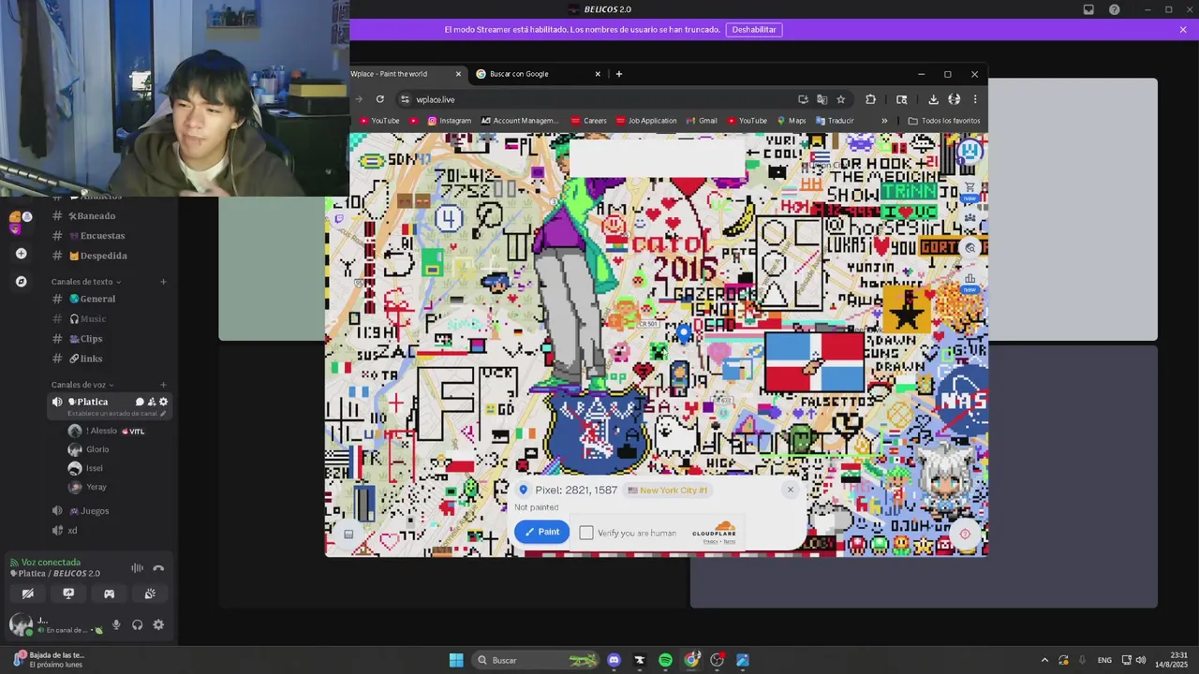Open Discord inbox icon in title bar

click(1088, 9)
